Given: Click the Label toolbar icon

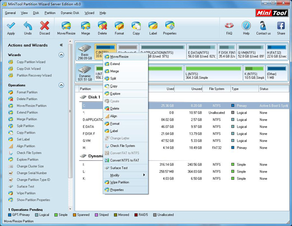Looking at the screenshot, I should point(153,26).
